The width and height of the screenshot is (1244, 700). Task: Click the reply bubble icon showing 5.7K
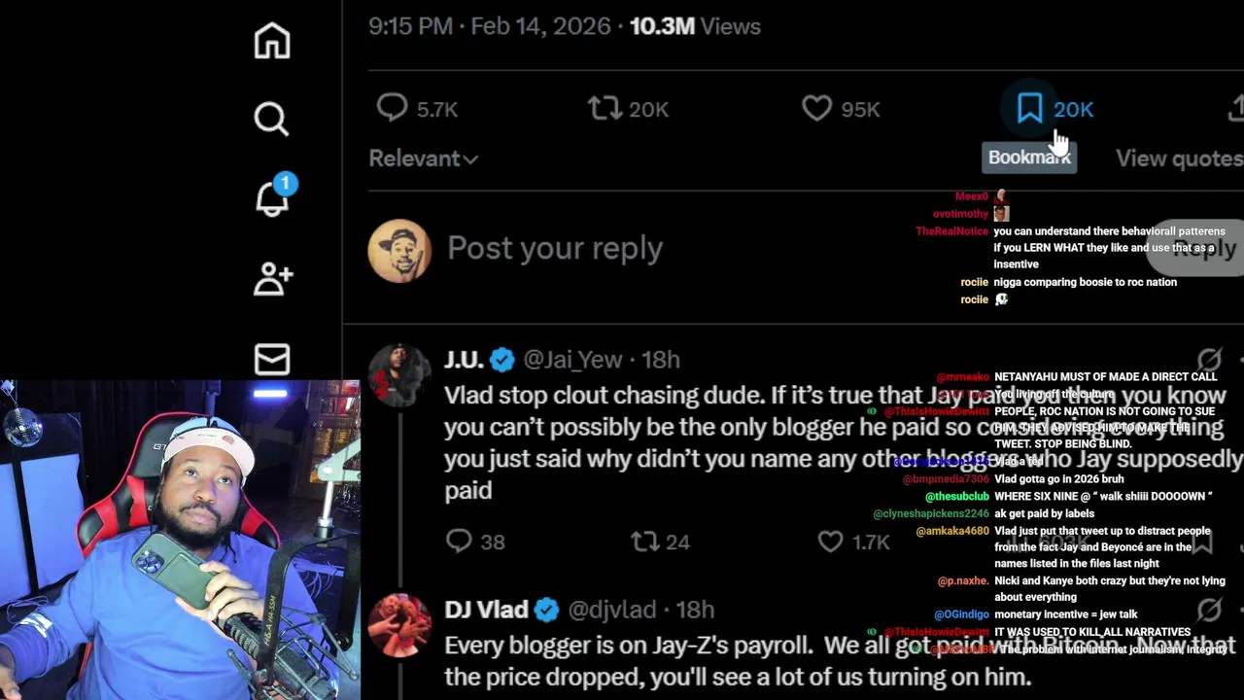(393, 108)
